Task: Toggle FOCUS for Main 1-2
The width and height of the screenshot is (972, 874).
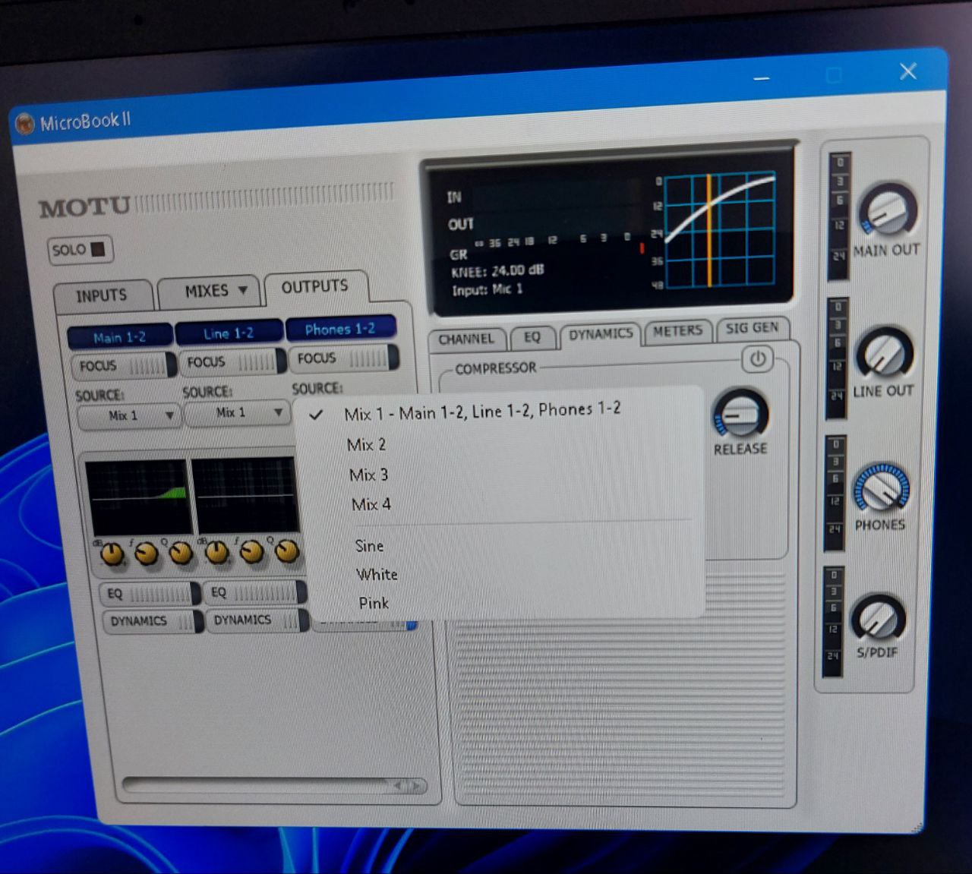Action: coord(124,365)
